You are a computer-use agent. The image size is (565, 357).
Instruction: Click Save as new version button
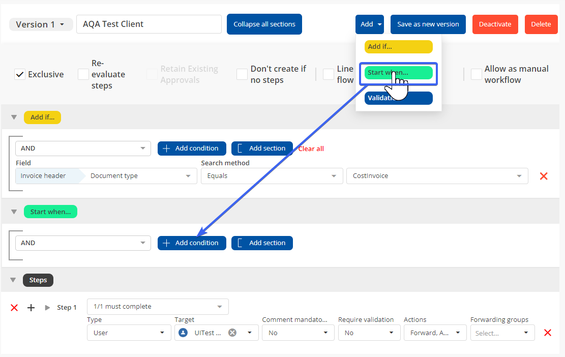pyautogui.click(x=428, y=24)
